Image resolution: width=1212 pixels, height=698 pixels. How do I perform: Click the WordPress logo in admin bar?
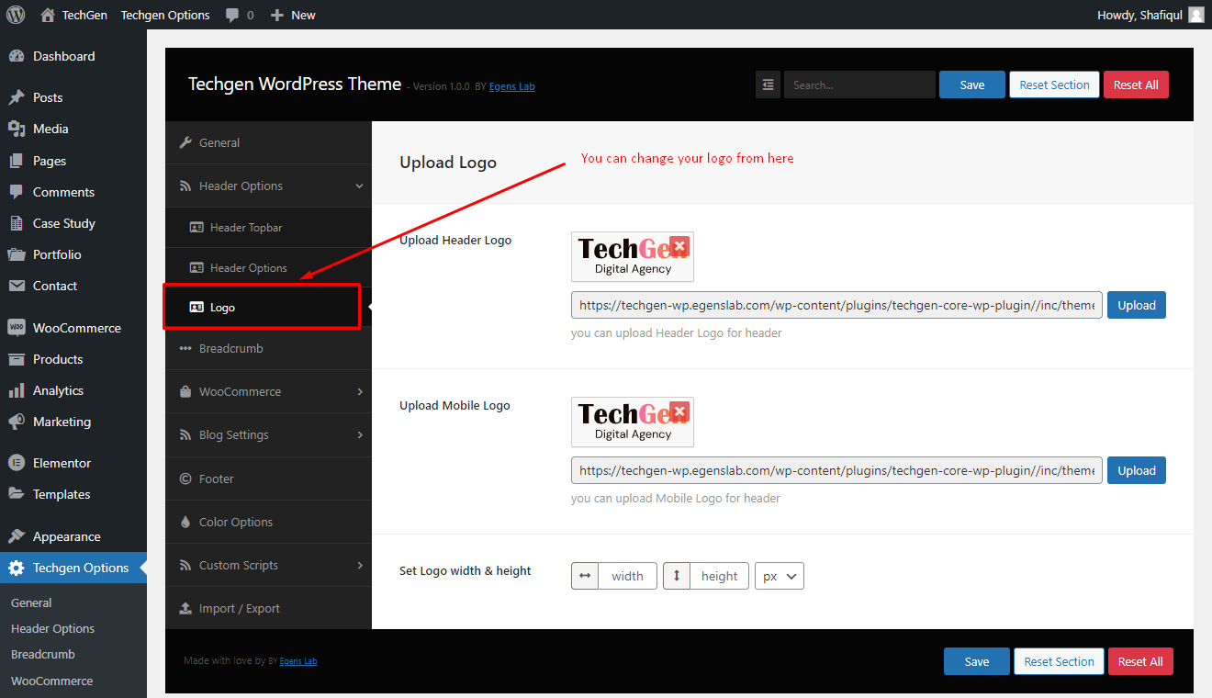tap(16, 15)
